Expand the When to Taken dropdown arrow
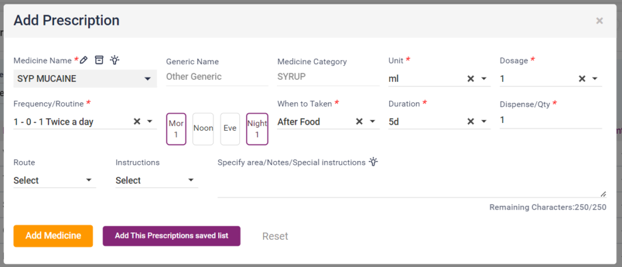 [373, 122]
